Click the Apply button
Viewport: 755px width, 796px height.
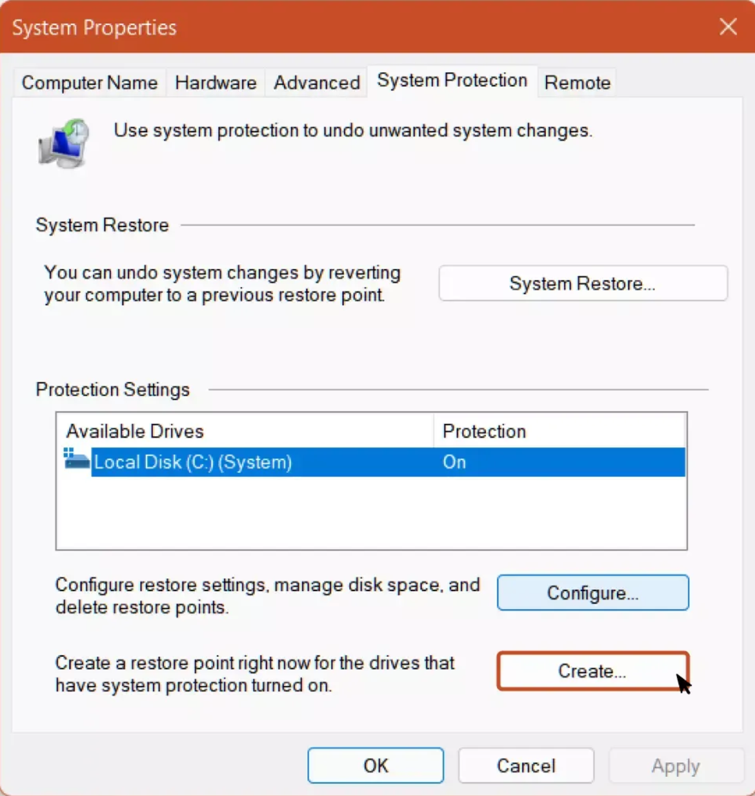(x=676, y=765)
